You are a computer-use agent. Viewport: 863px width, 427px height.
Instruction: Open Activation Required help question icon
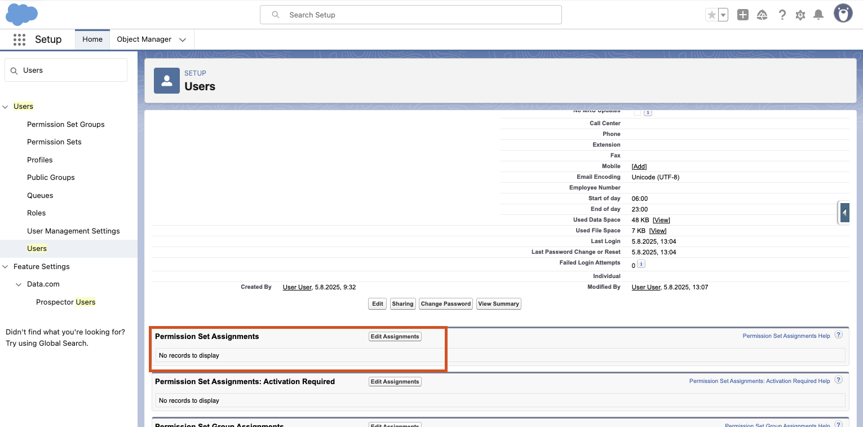pyautogui.click(x=838, y=380)
